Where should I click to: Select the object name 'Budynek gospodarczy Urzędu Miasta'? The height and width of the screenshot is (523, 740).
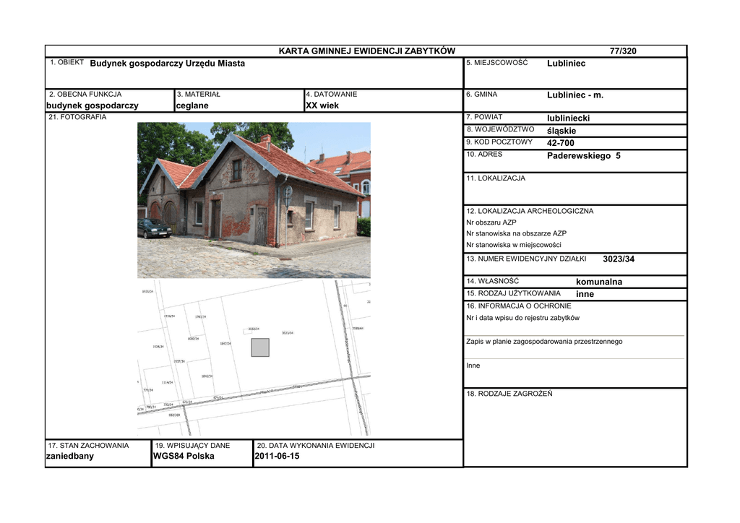pyautogui.click(x=167, y=64)
